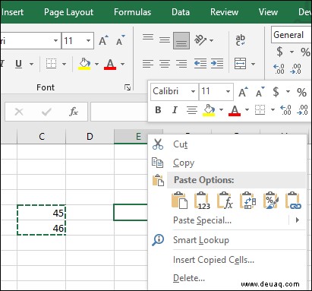Select Middle Align in the ribbon
The image size is (312, 291).
tap(165, 40)
